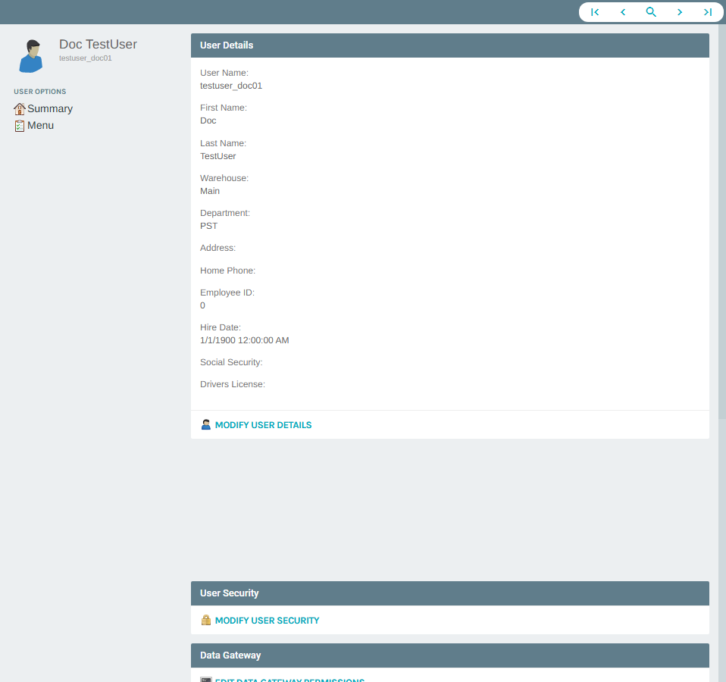Click the next-record arrow icon

point(680,12)
